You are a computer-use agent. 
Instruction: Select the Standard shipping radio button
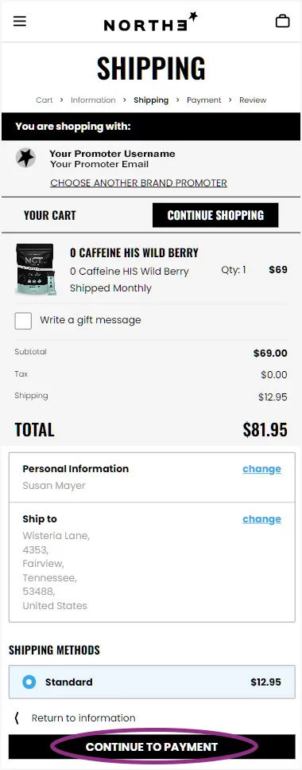tap(29, 682)
